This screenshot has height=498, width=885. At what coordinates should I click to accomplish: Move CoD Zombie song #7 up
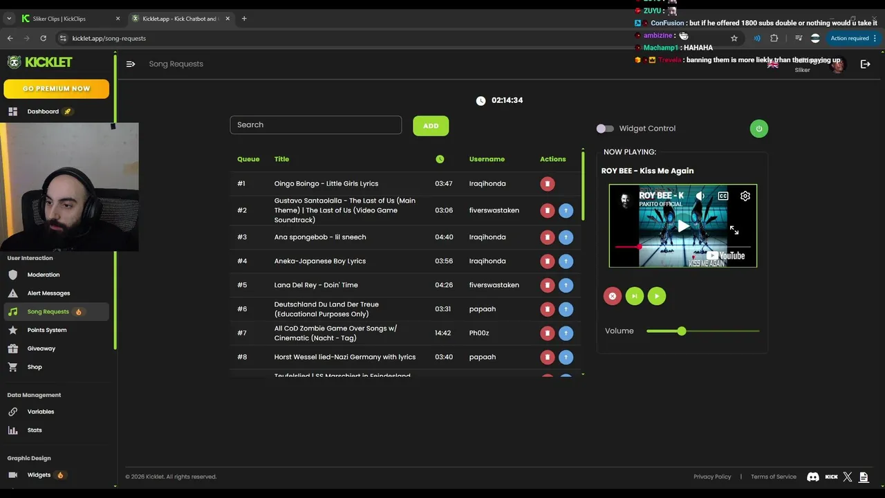coord(566,333)
